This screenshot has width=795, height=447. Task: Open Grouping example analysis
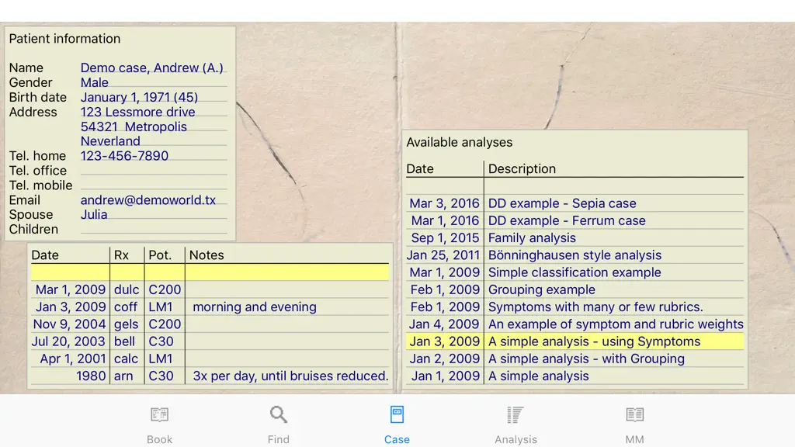(x=575, y=289)
